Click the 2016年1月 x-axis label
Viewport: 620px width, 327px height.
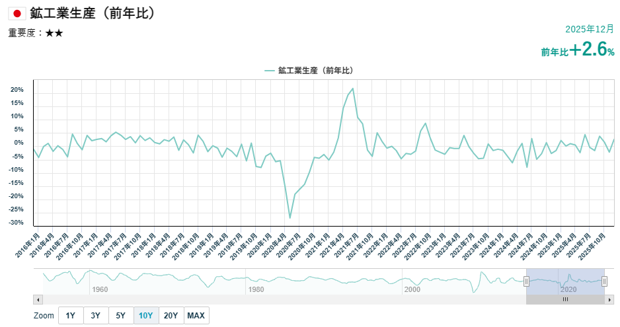point(28,245)
